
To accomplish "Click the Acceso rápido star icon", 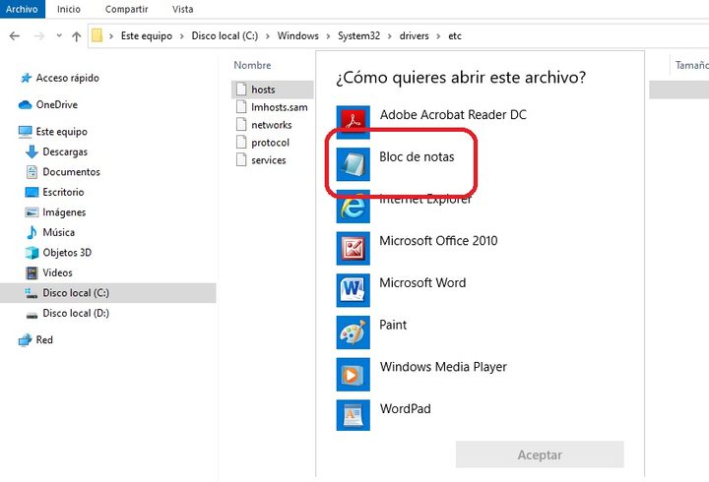I will tap(26, 78).
